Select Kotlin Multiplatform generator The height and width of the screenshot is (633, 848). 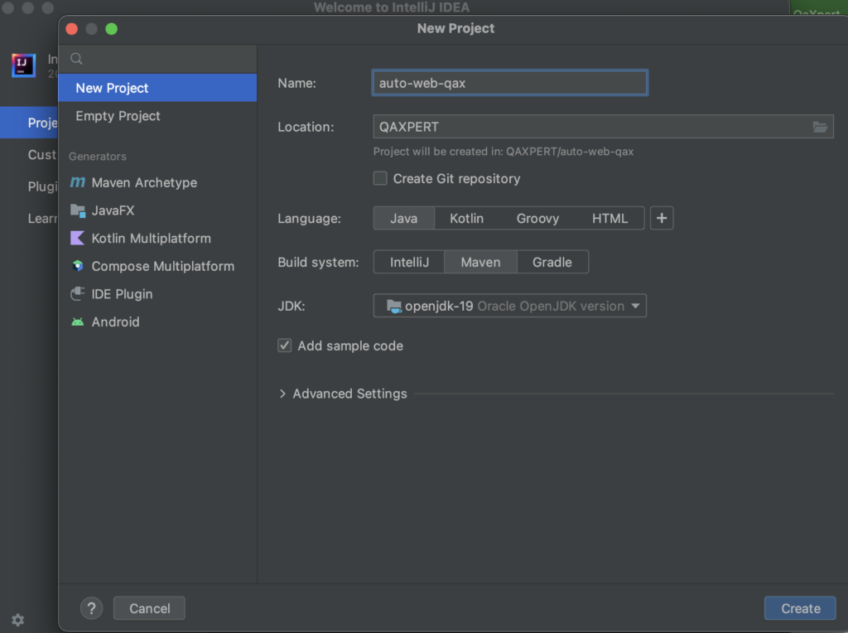click(157, 238)
